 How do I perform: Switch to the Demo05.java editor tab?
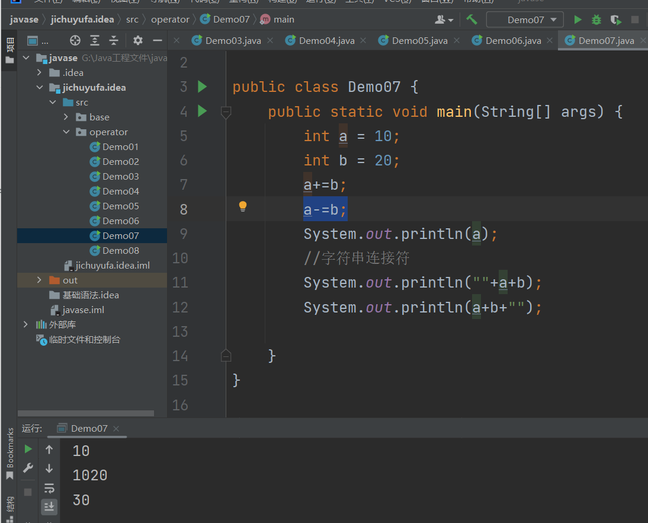[419, 40]
